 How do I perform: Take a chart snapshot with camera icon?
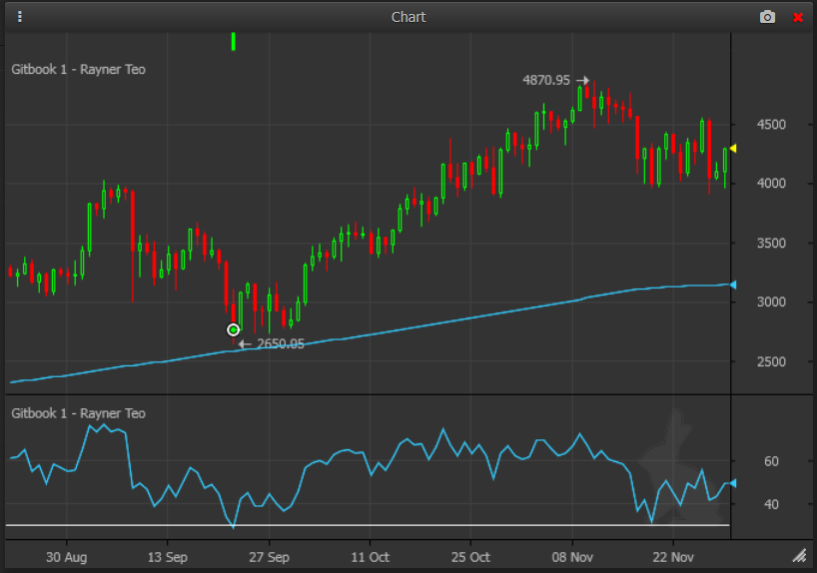tap(767, 17)
